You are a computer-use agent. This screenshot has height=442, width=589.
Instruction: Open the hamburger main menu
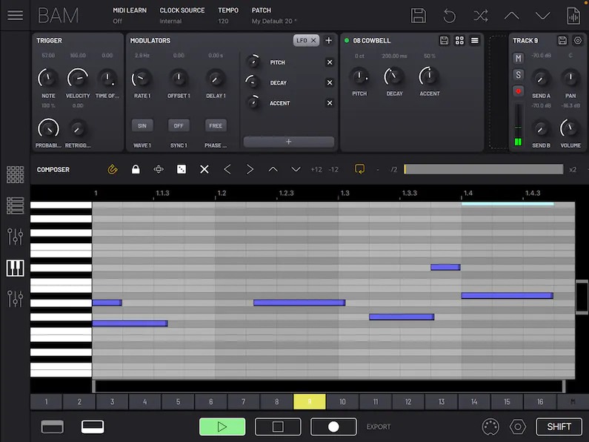(x=15, y=15)
